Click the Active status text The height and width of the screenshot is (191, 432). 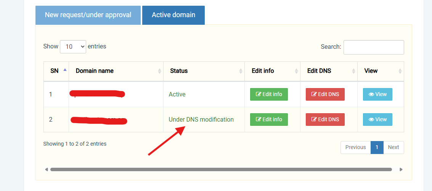click(177, 94)
